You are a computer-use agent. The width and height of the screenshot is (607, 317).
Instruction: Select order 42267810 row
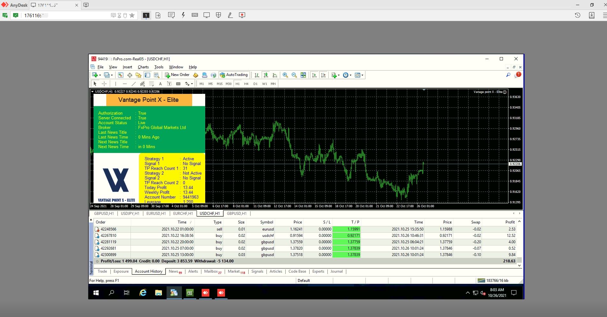coord(305,236)
